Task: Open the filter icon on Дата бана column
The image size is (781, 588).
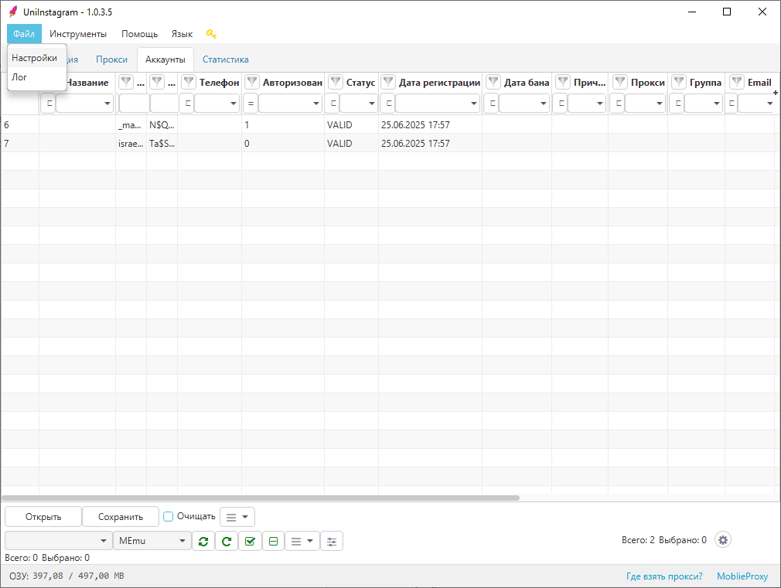Action: coord(493,82)
